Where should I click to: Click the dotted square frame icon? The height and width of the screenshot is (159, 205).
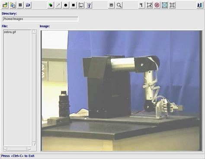[x=172, y=5]
